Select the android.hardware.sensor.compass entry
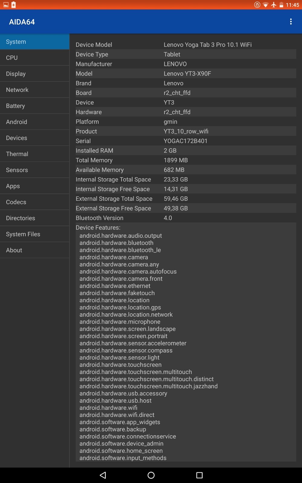302x483 pixels. pos(126,350)
